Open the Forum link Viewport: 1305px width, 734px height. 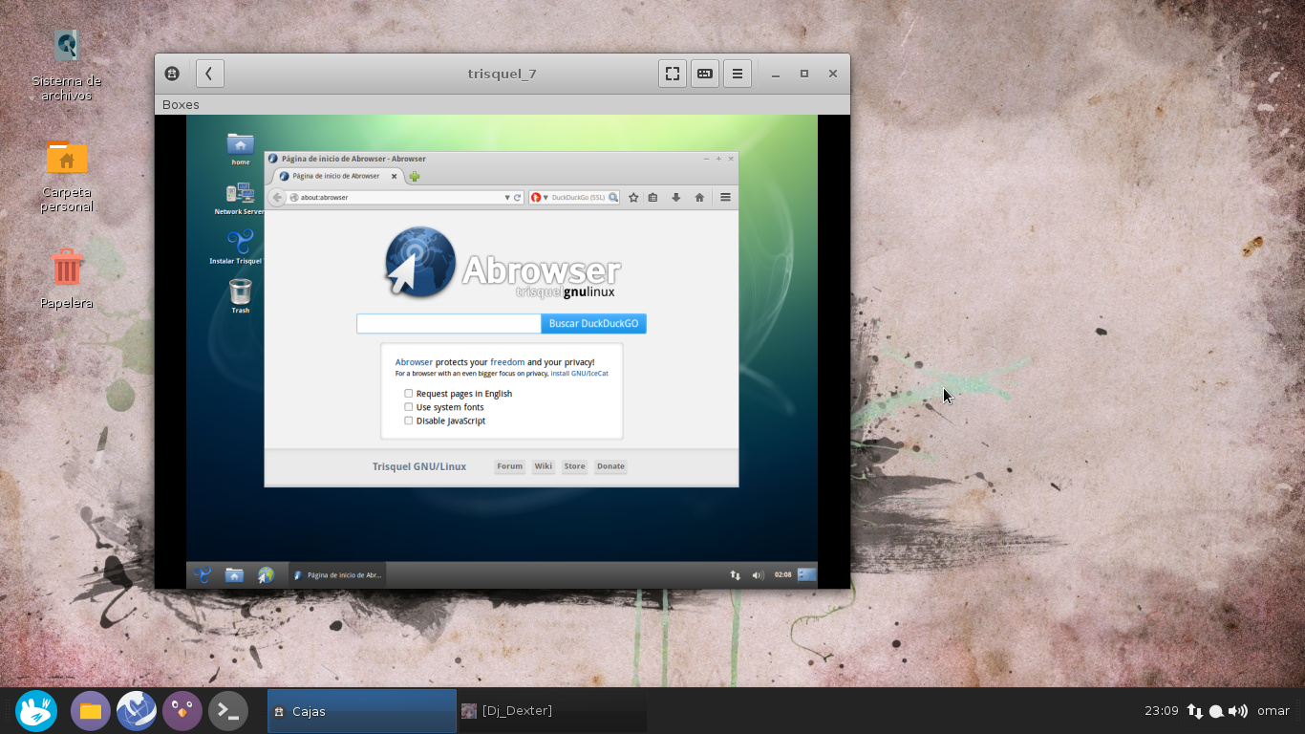(509, 466)
